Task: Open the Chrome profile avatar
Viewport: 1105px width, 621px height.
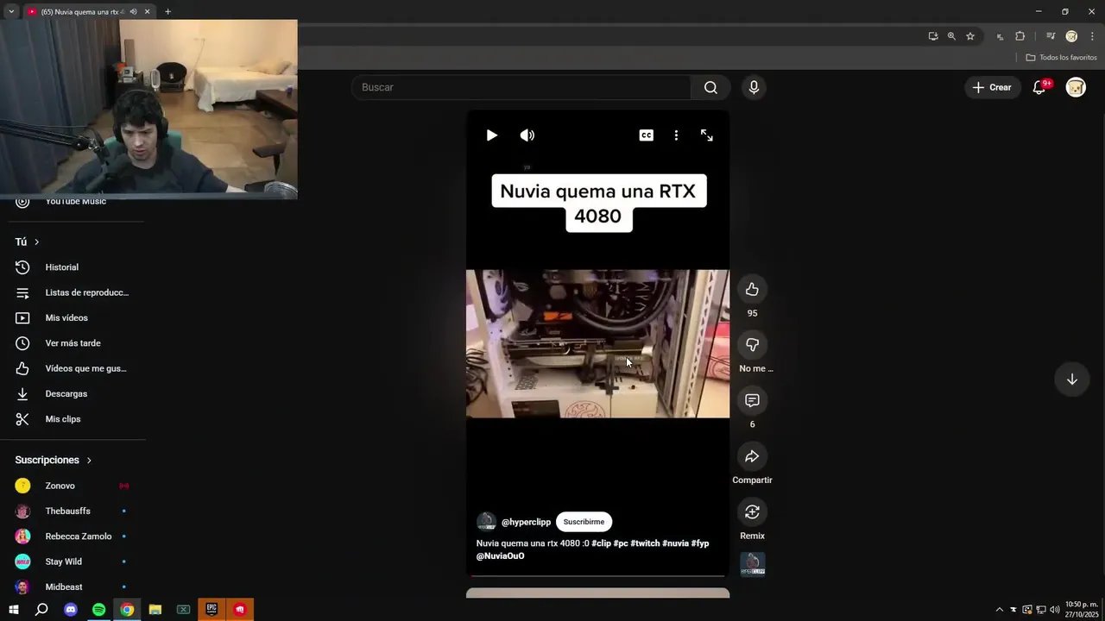Action: point(1071,36)
